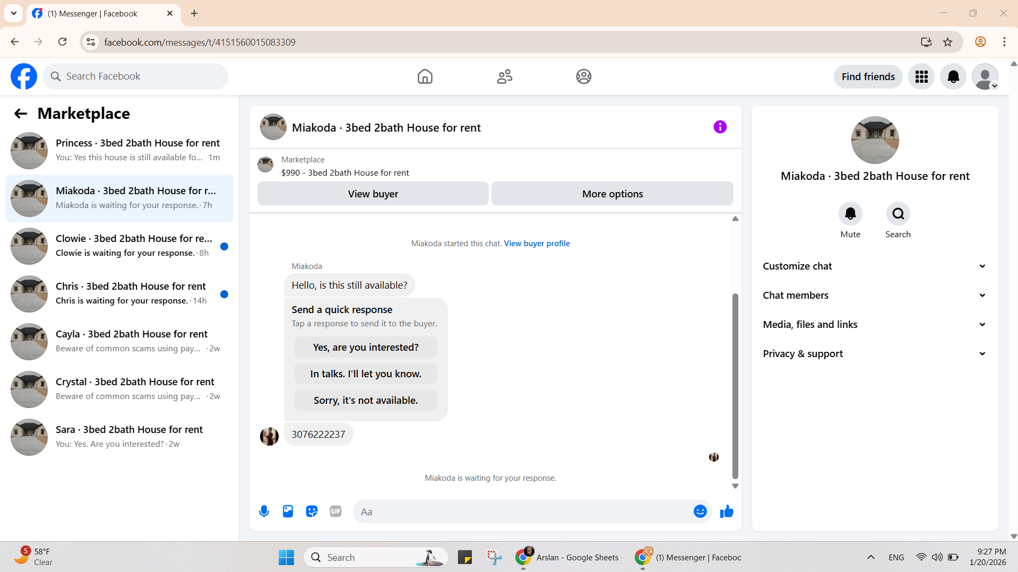This screenshot has width=1018, height=572.
Task: Open the Facebook menu grid icon
Action: pyautogui.click(x=921, y=77)
